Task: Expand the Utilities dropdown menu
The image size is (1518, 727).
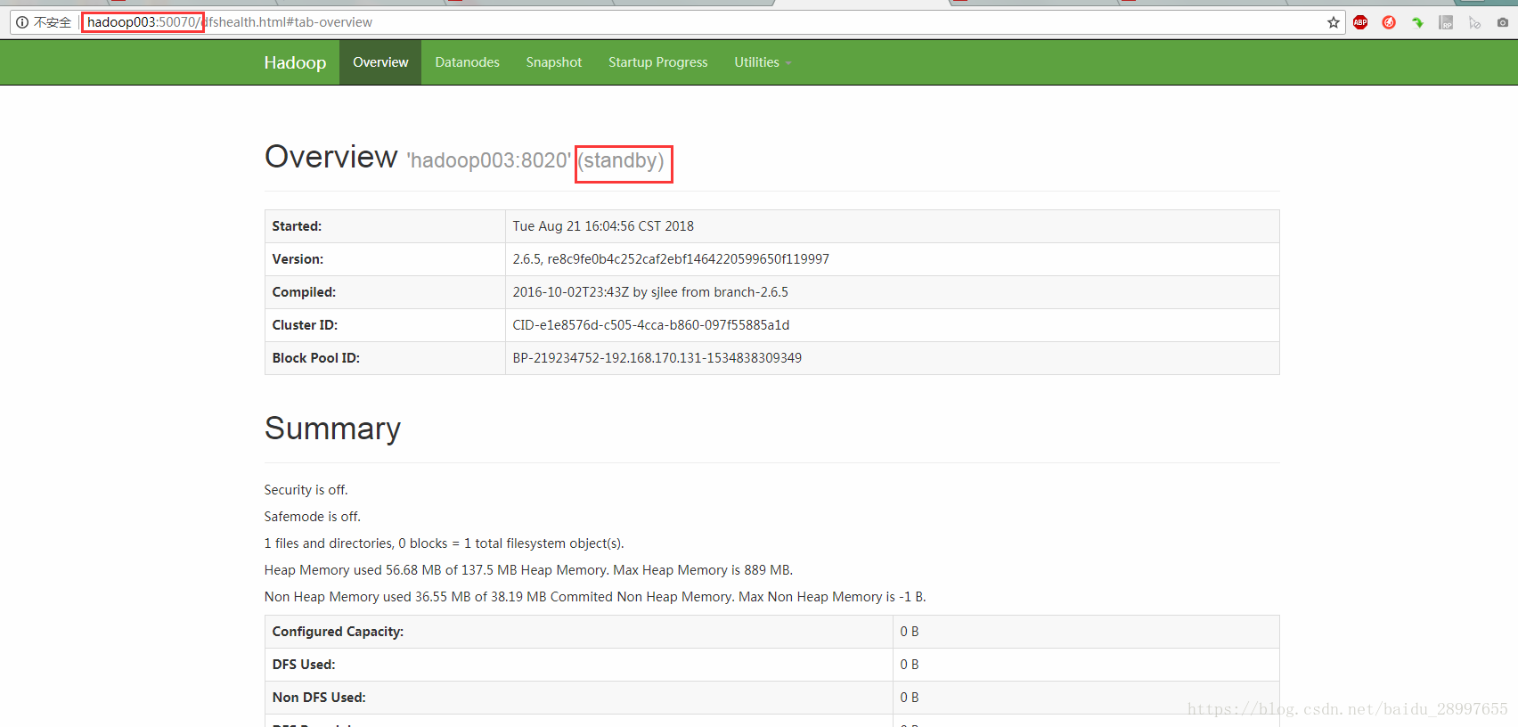Action: point(763,62)
